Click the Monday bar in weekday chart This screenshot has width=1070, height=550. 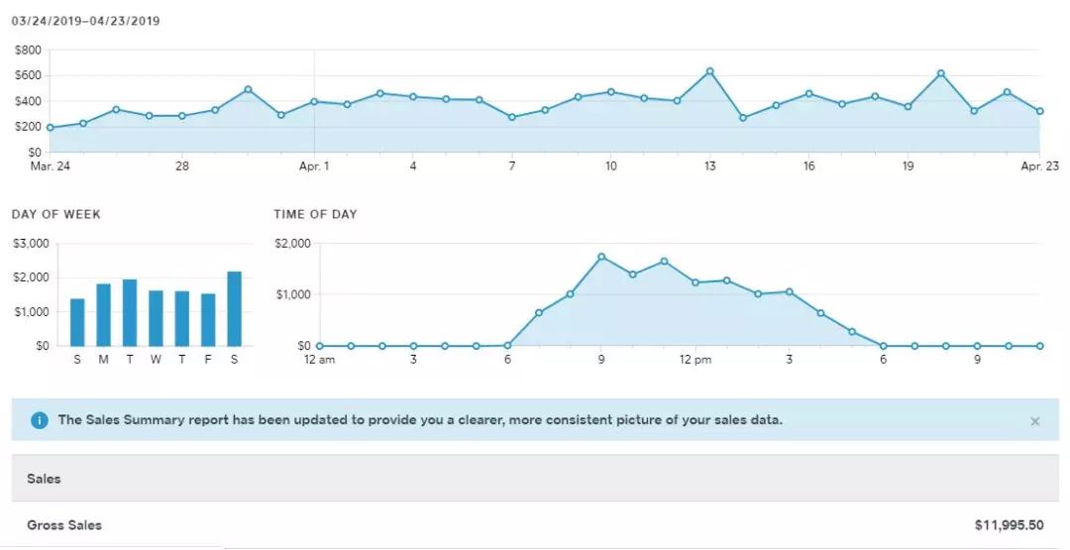(103, 314)
